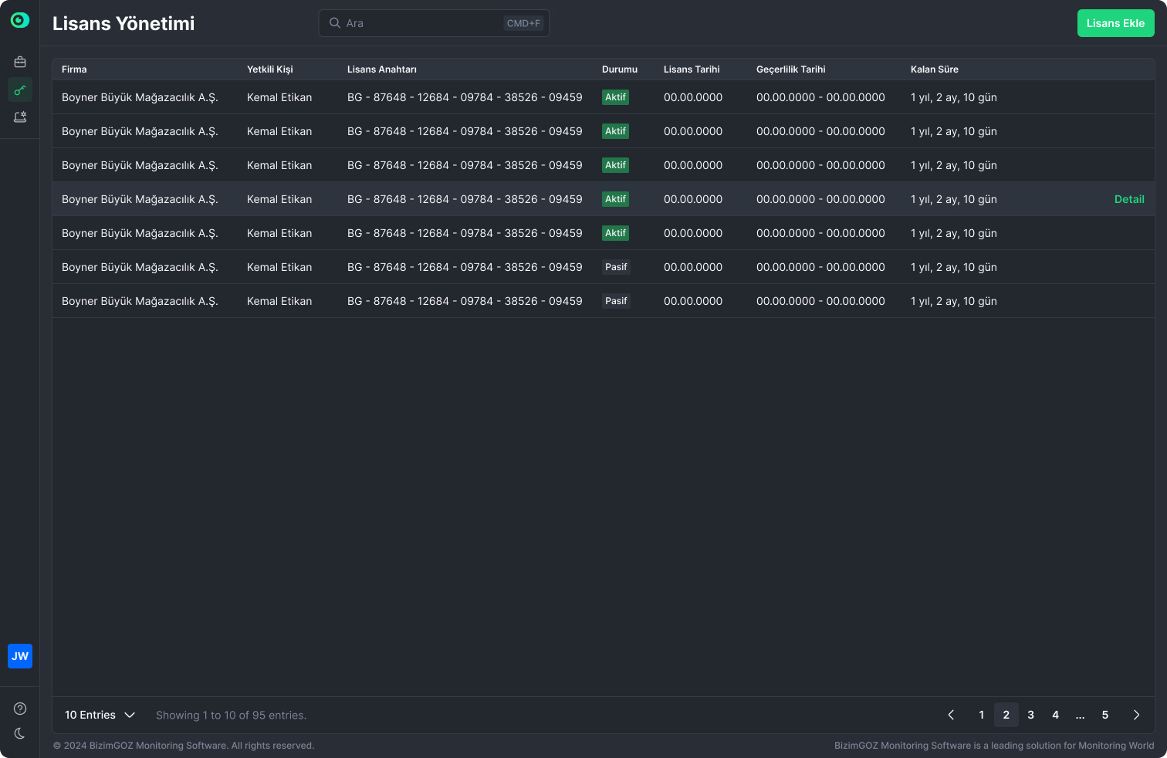
Task: Go to page 1
Action: [x=982, y=715]
